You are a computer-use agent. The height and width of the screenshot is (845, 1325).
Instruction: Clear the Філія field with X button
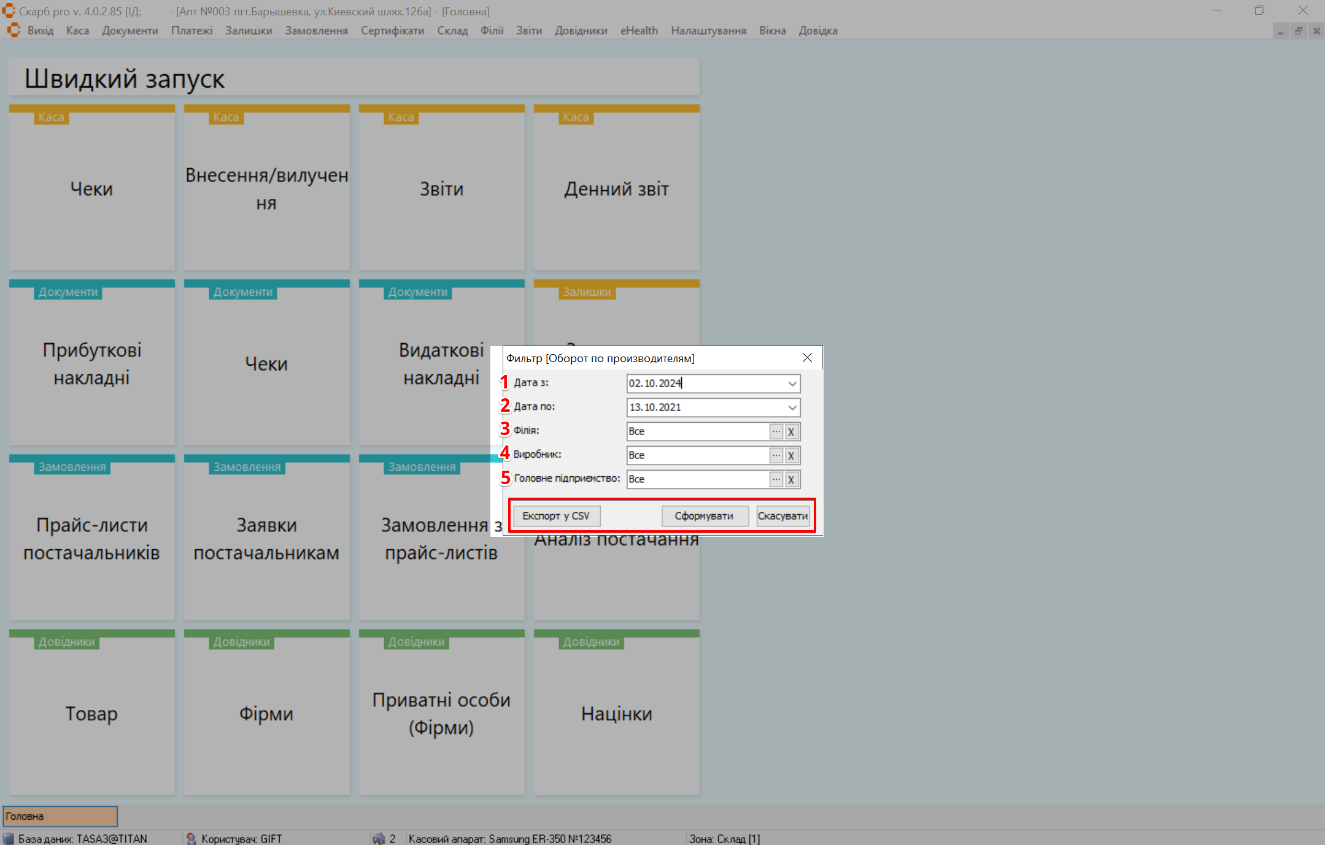tap(791, 431)
